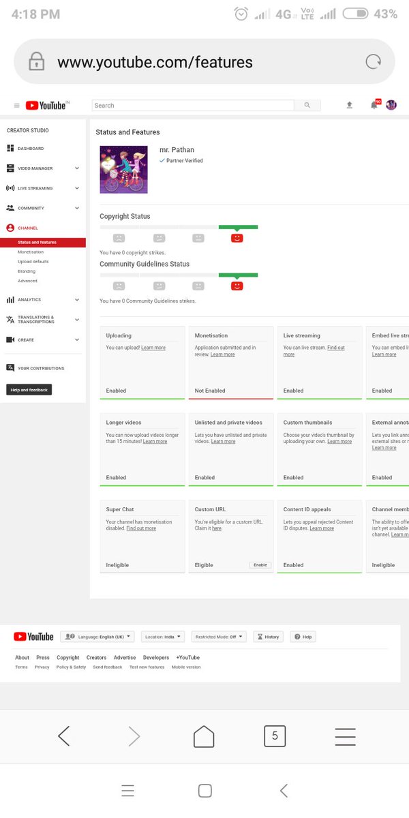Expand the Video Manager section
This screenshot has width=409, height=818.
pyautogui.click(x=77, y=168)
